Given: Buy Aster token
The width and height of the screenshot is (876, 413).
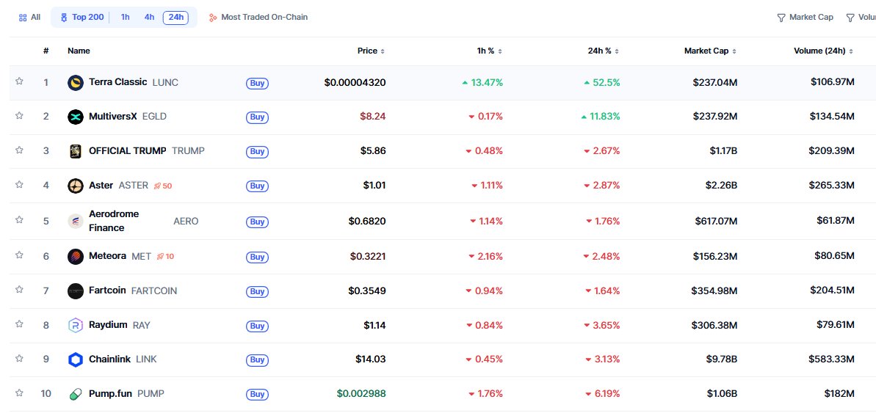Looking at the screenshot, I should click(x=257, y=186).
